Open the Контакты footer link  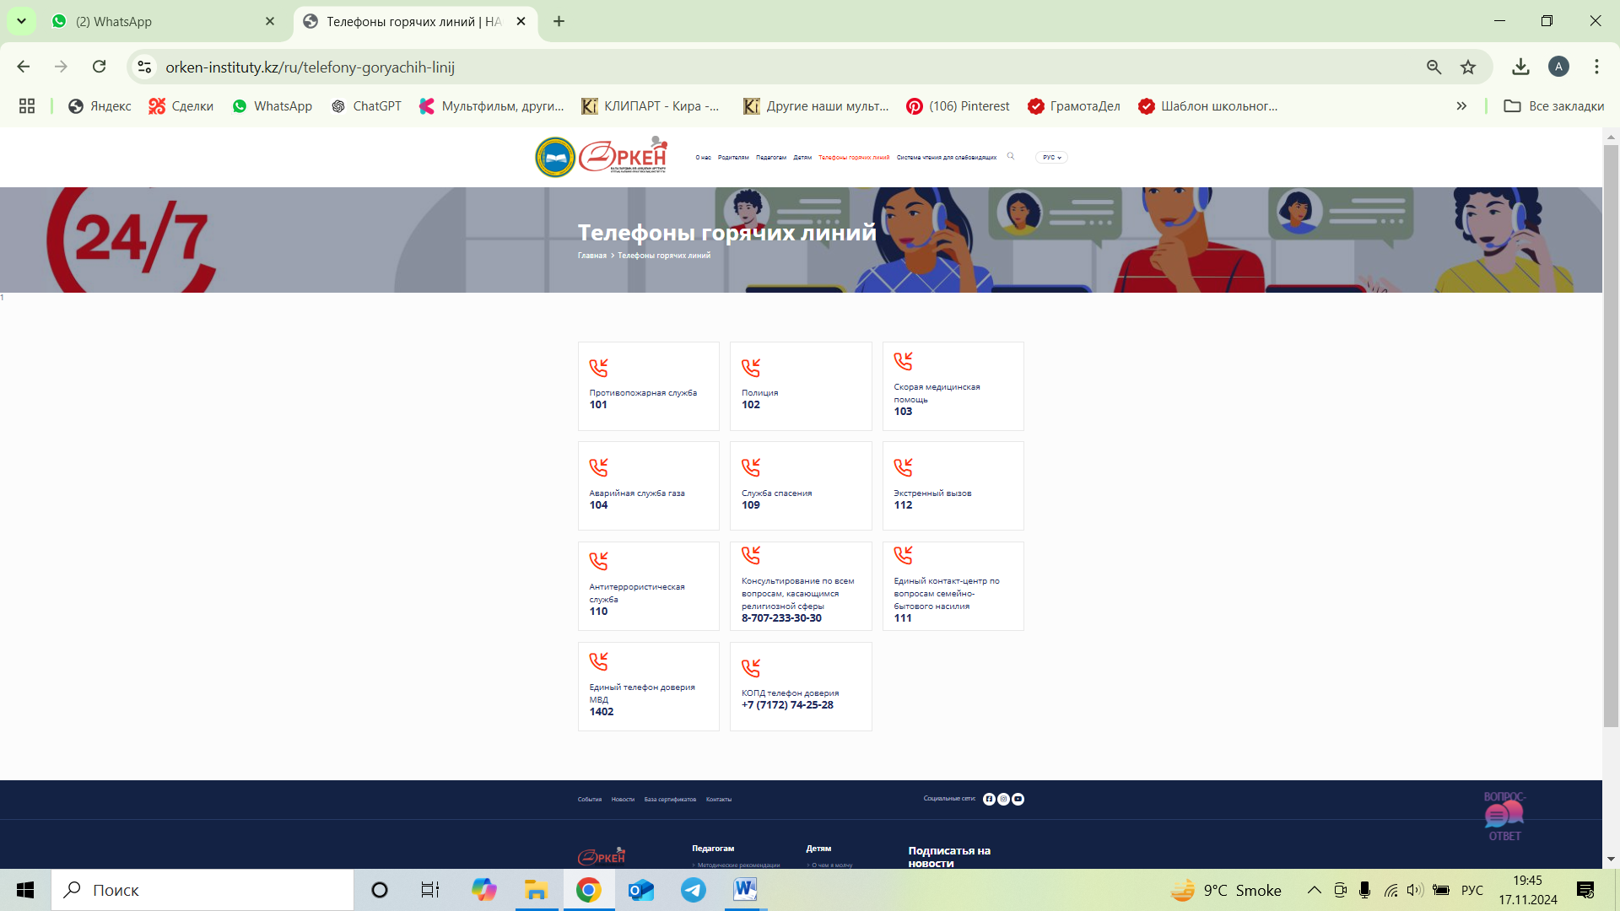(x=718, y=800)
